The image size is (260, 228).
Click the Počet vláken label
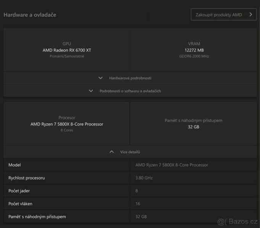(20, 204)
